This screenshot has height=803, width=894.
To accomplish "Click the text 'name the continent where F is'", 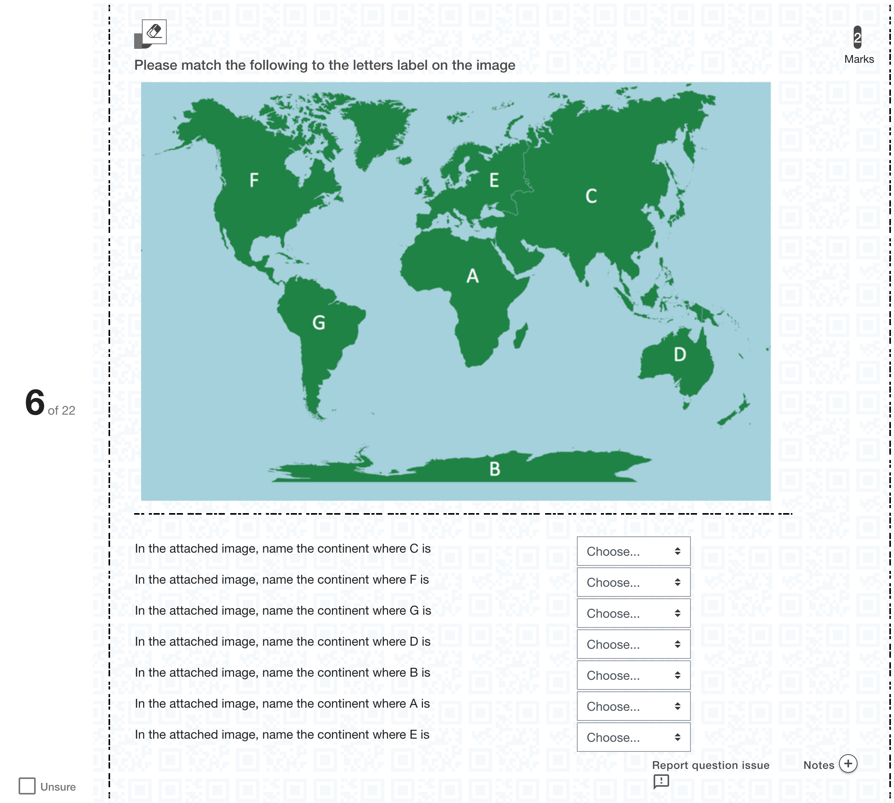I will pos(345,579).
